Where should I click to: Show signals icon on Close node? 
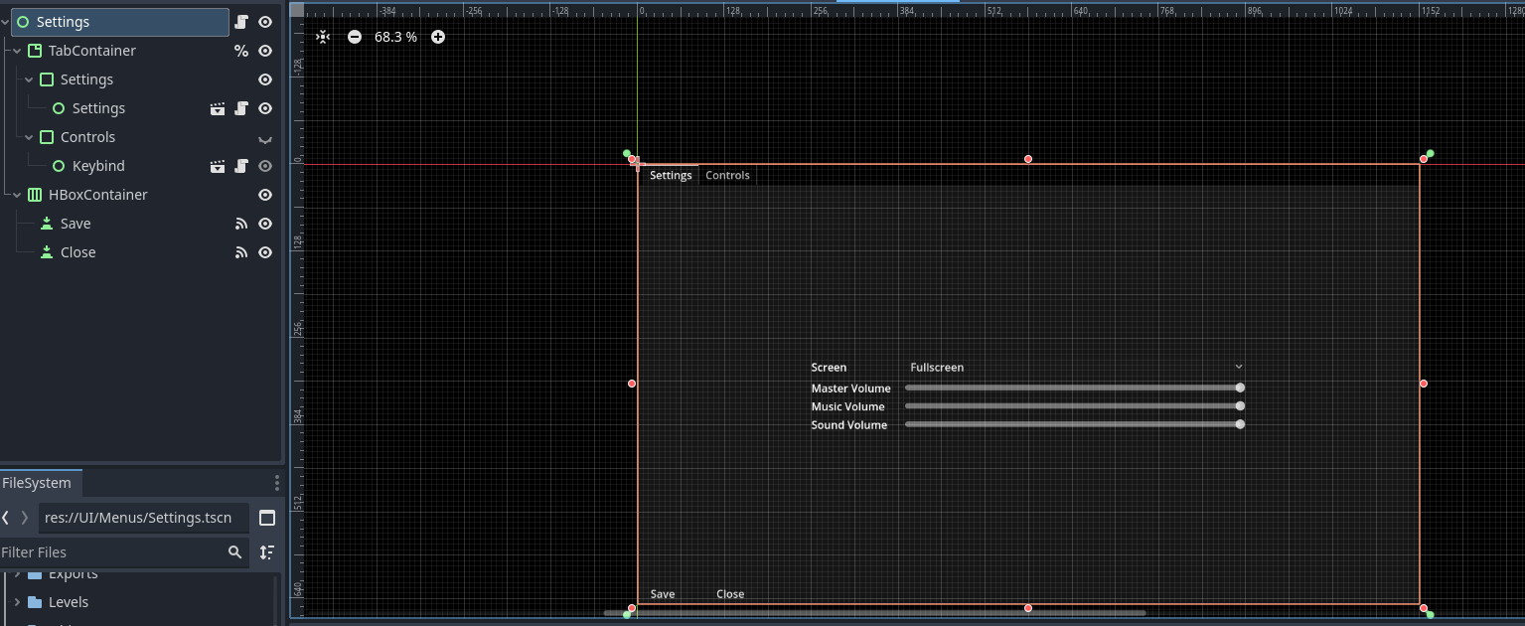[240, 252]
